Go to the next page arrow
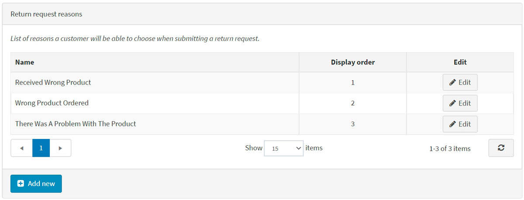The image size is (524, 200). (x=60, y=148)
